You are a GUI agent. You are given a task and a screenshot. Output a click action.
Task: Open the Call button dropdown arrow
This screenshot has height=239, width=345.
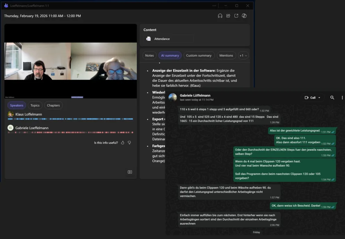[319, 98]
